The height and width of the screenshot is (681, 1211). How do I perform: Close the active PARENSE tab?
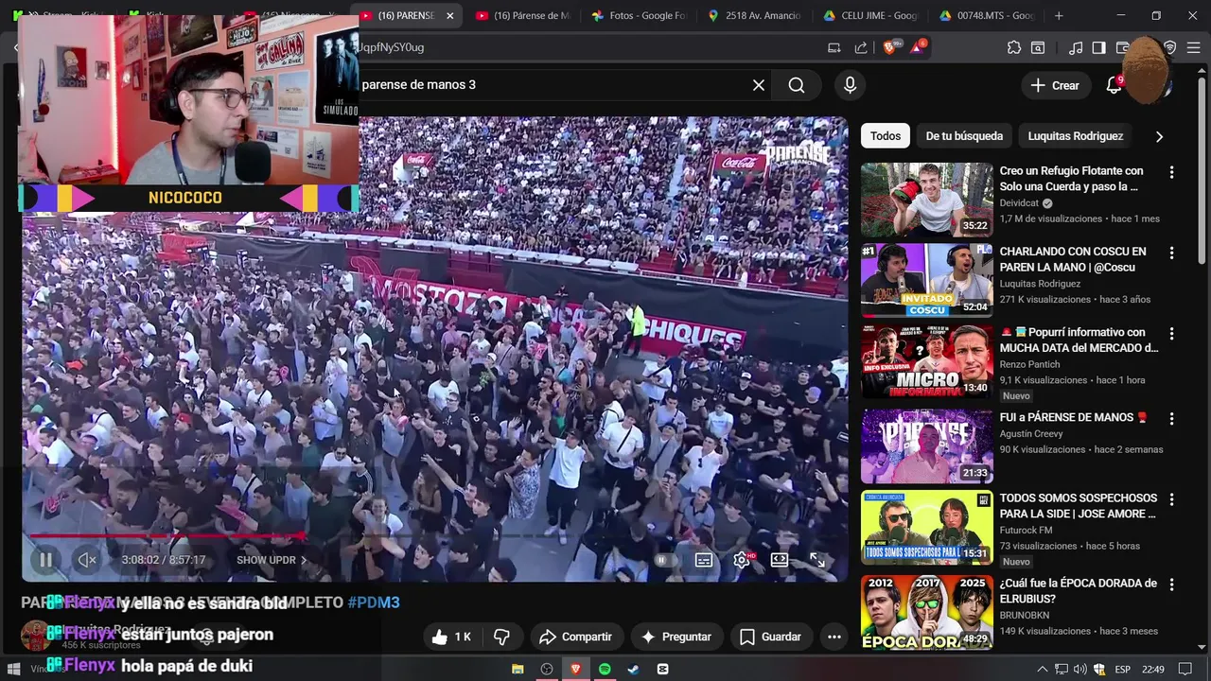[449, 16]
